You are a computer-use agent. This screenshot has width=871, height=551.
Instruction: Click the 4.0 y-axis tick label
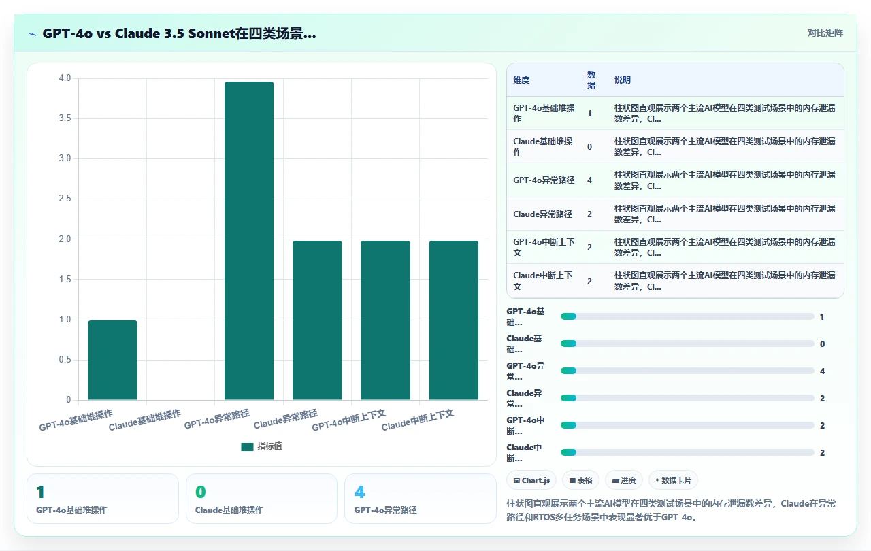65,78
